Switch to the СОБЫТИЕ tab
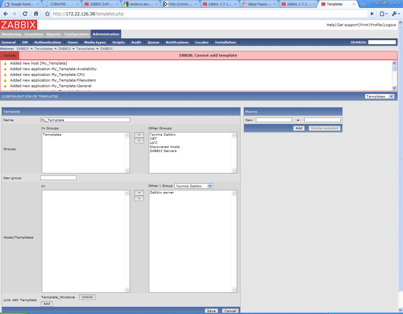The width and height of the screenshot is (403, 314). [x=61, y=4]
